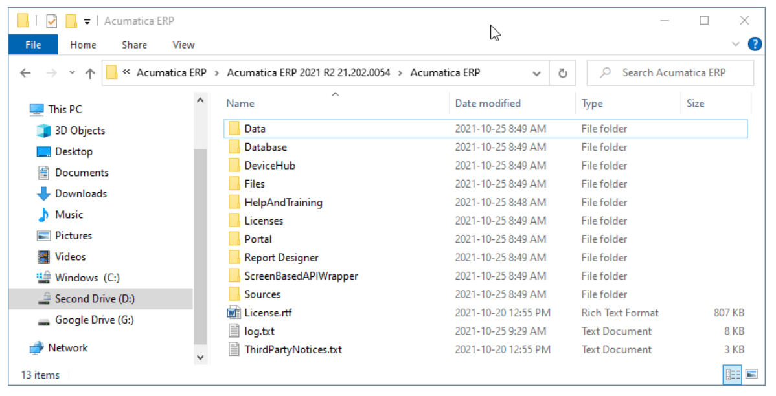Select the Sources folder icon

coord(234,294)
